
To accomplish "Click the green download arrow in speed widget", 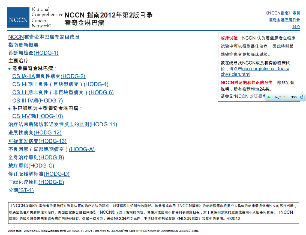I will [269, 97].
